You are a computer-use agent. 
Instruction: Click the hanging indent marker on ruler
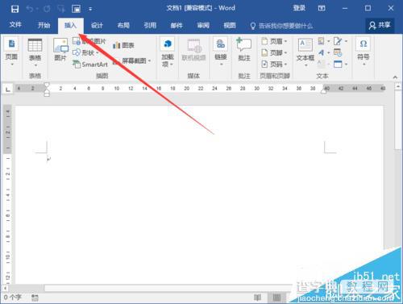click(x=47, y=90)
